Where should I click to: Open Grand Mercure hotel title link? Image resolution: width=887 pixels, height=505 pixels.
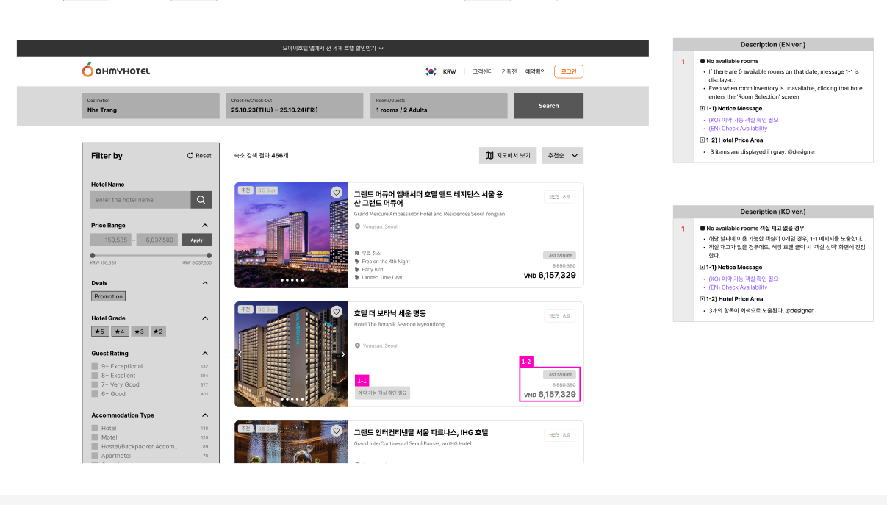[428, 198]
